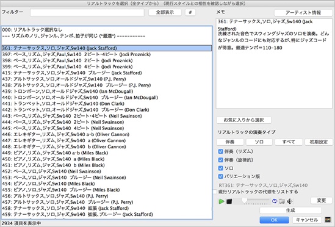Toggle the ソロ checkbox

coord(221,168)
